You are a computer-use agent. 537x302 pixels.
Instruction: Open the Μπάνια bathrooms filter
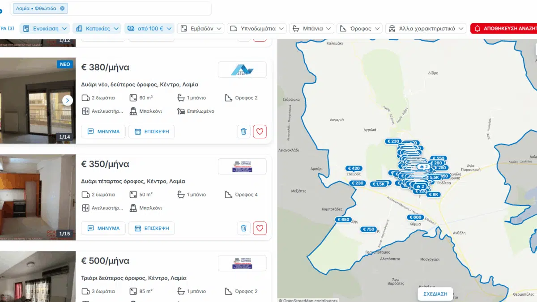point(311,29)
